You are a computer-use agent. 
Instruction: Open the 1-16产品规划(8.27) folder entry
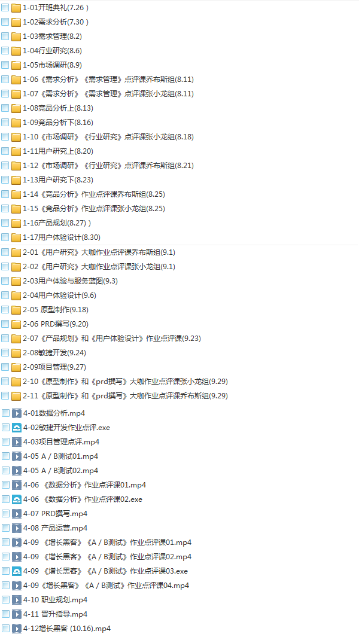(57, 223)
